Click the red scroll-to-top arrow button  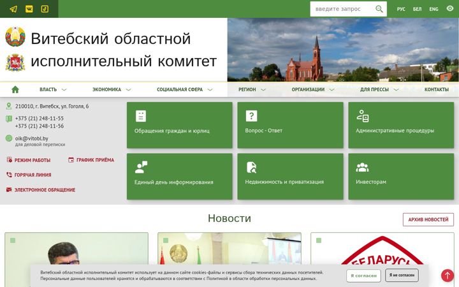coord(448,276)
